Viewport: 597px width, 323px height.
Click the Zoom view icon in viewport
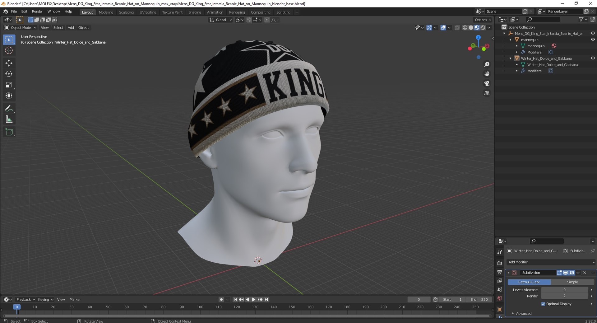(487, 64)
